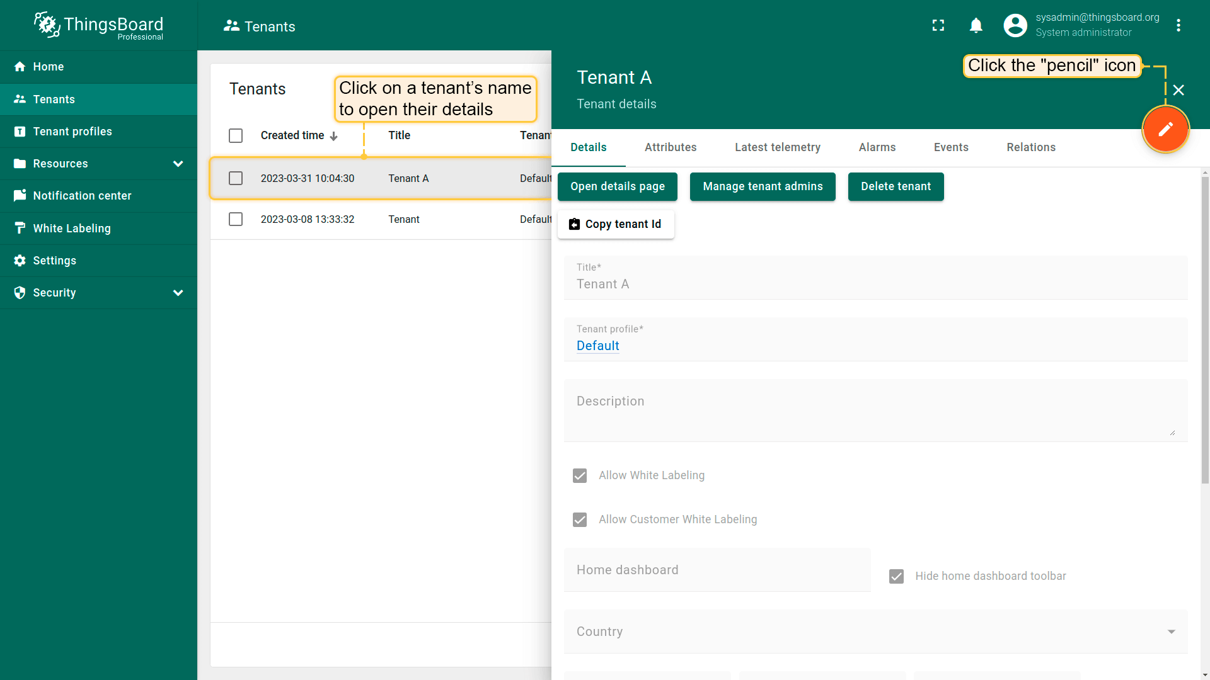The width and height of the screenshot is (1210, 680).
Task: Expand the Resources sidebar menu
Action: 178,164
